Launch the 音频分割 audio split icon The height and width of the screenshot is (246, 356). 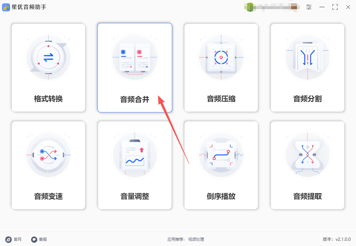[x=308, y=57]
